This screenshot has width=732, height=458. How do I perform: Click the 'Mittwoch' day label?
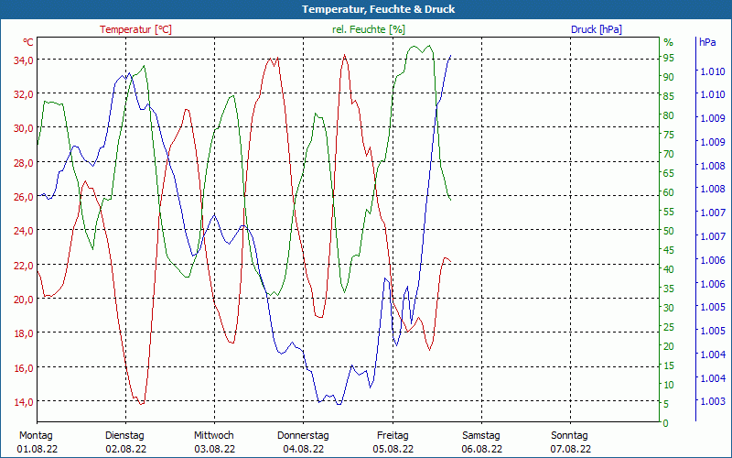click(x=214, y=436)
